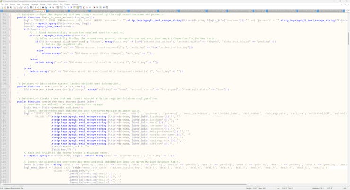Open the User Defined Language icon
The height and width of the screenshot is (190, 350).
74,7
